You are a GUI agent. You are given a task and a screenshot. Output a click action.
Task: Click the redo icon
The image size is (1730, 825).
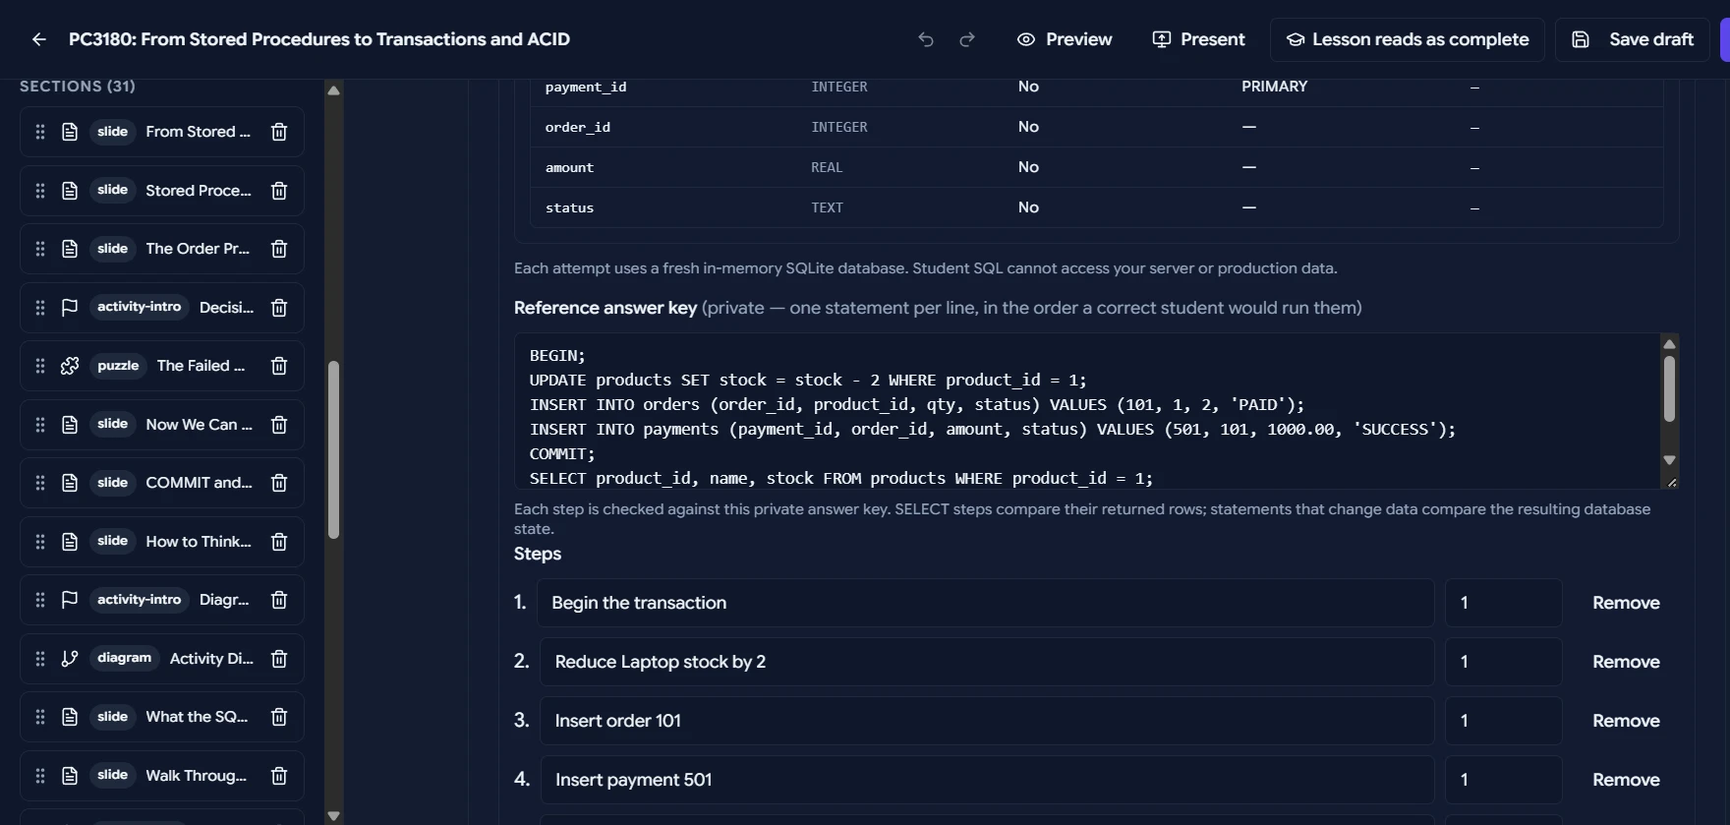pos(967,39)
